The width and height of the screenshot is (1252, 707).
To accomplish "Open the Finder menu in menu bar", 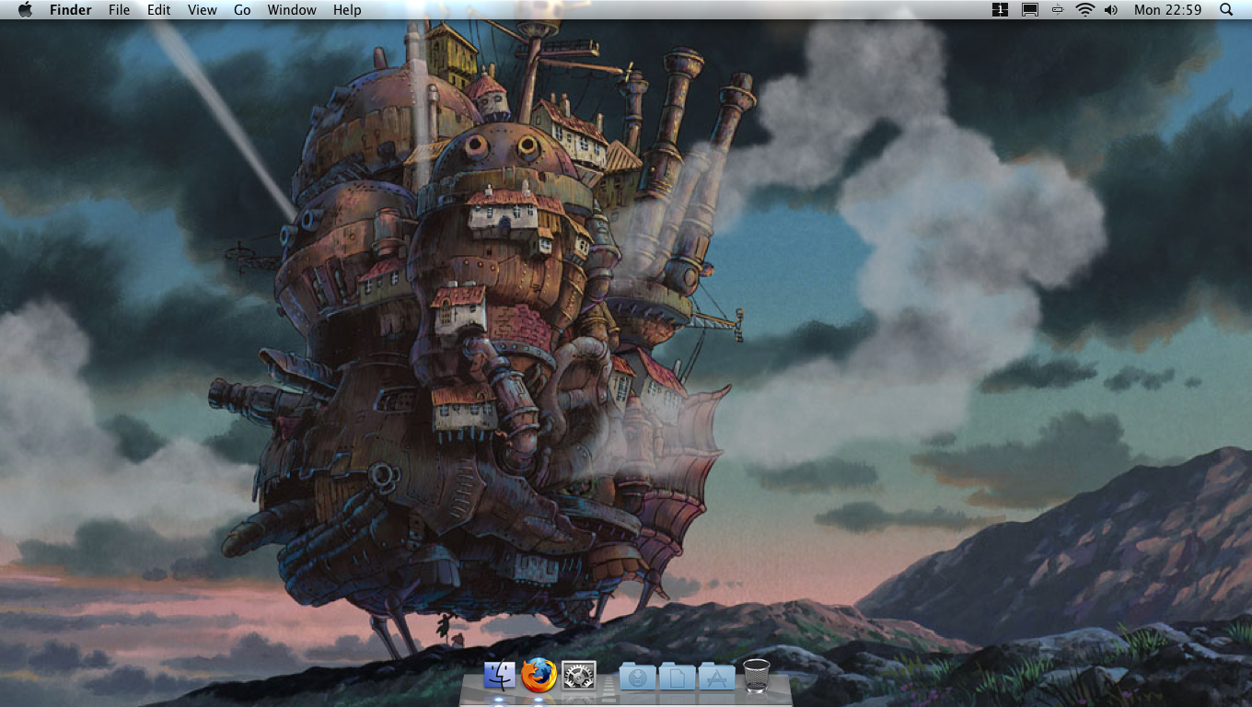I will (71, 10).
